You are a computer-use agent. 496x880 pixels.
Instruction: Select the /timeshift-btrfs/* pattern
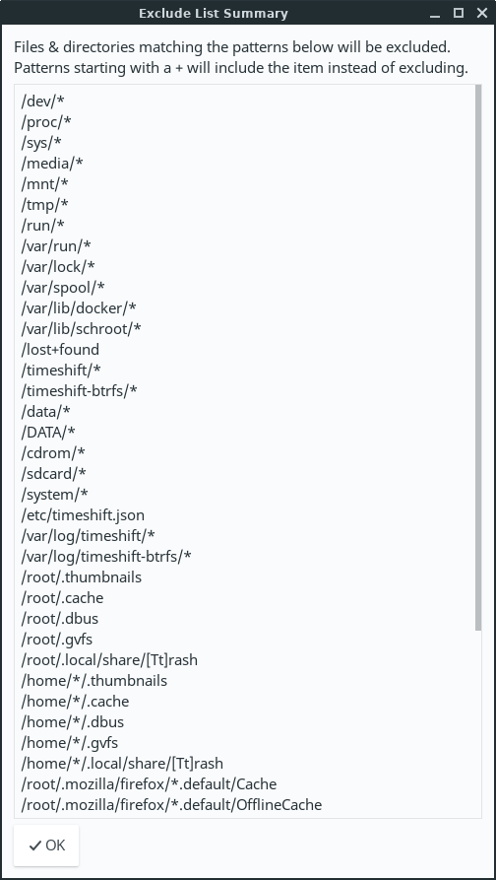80,390
